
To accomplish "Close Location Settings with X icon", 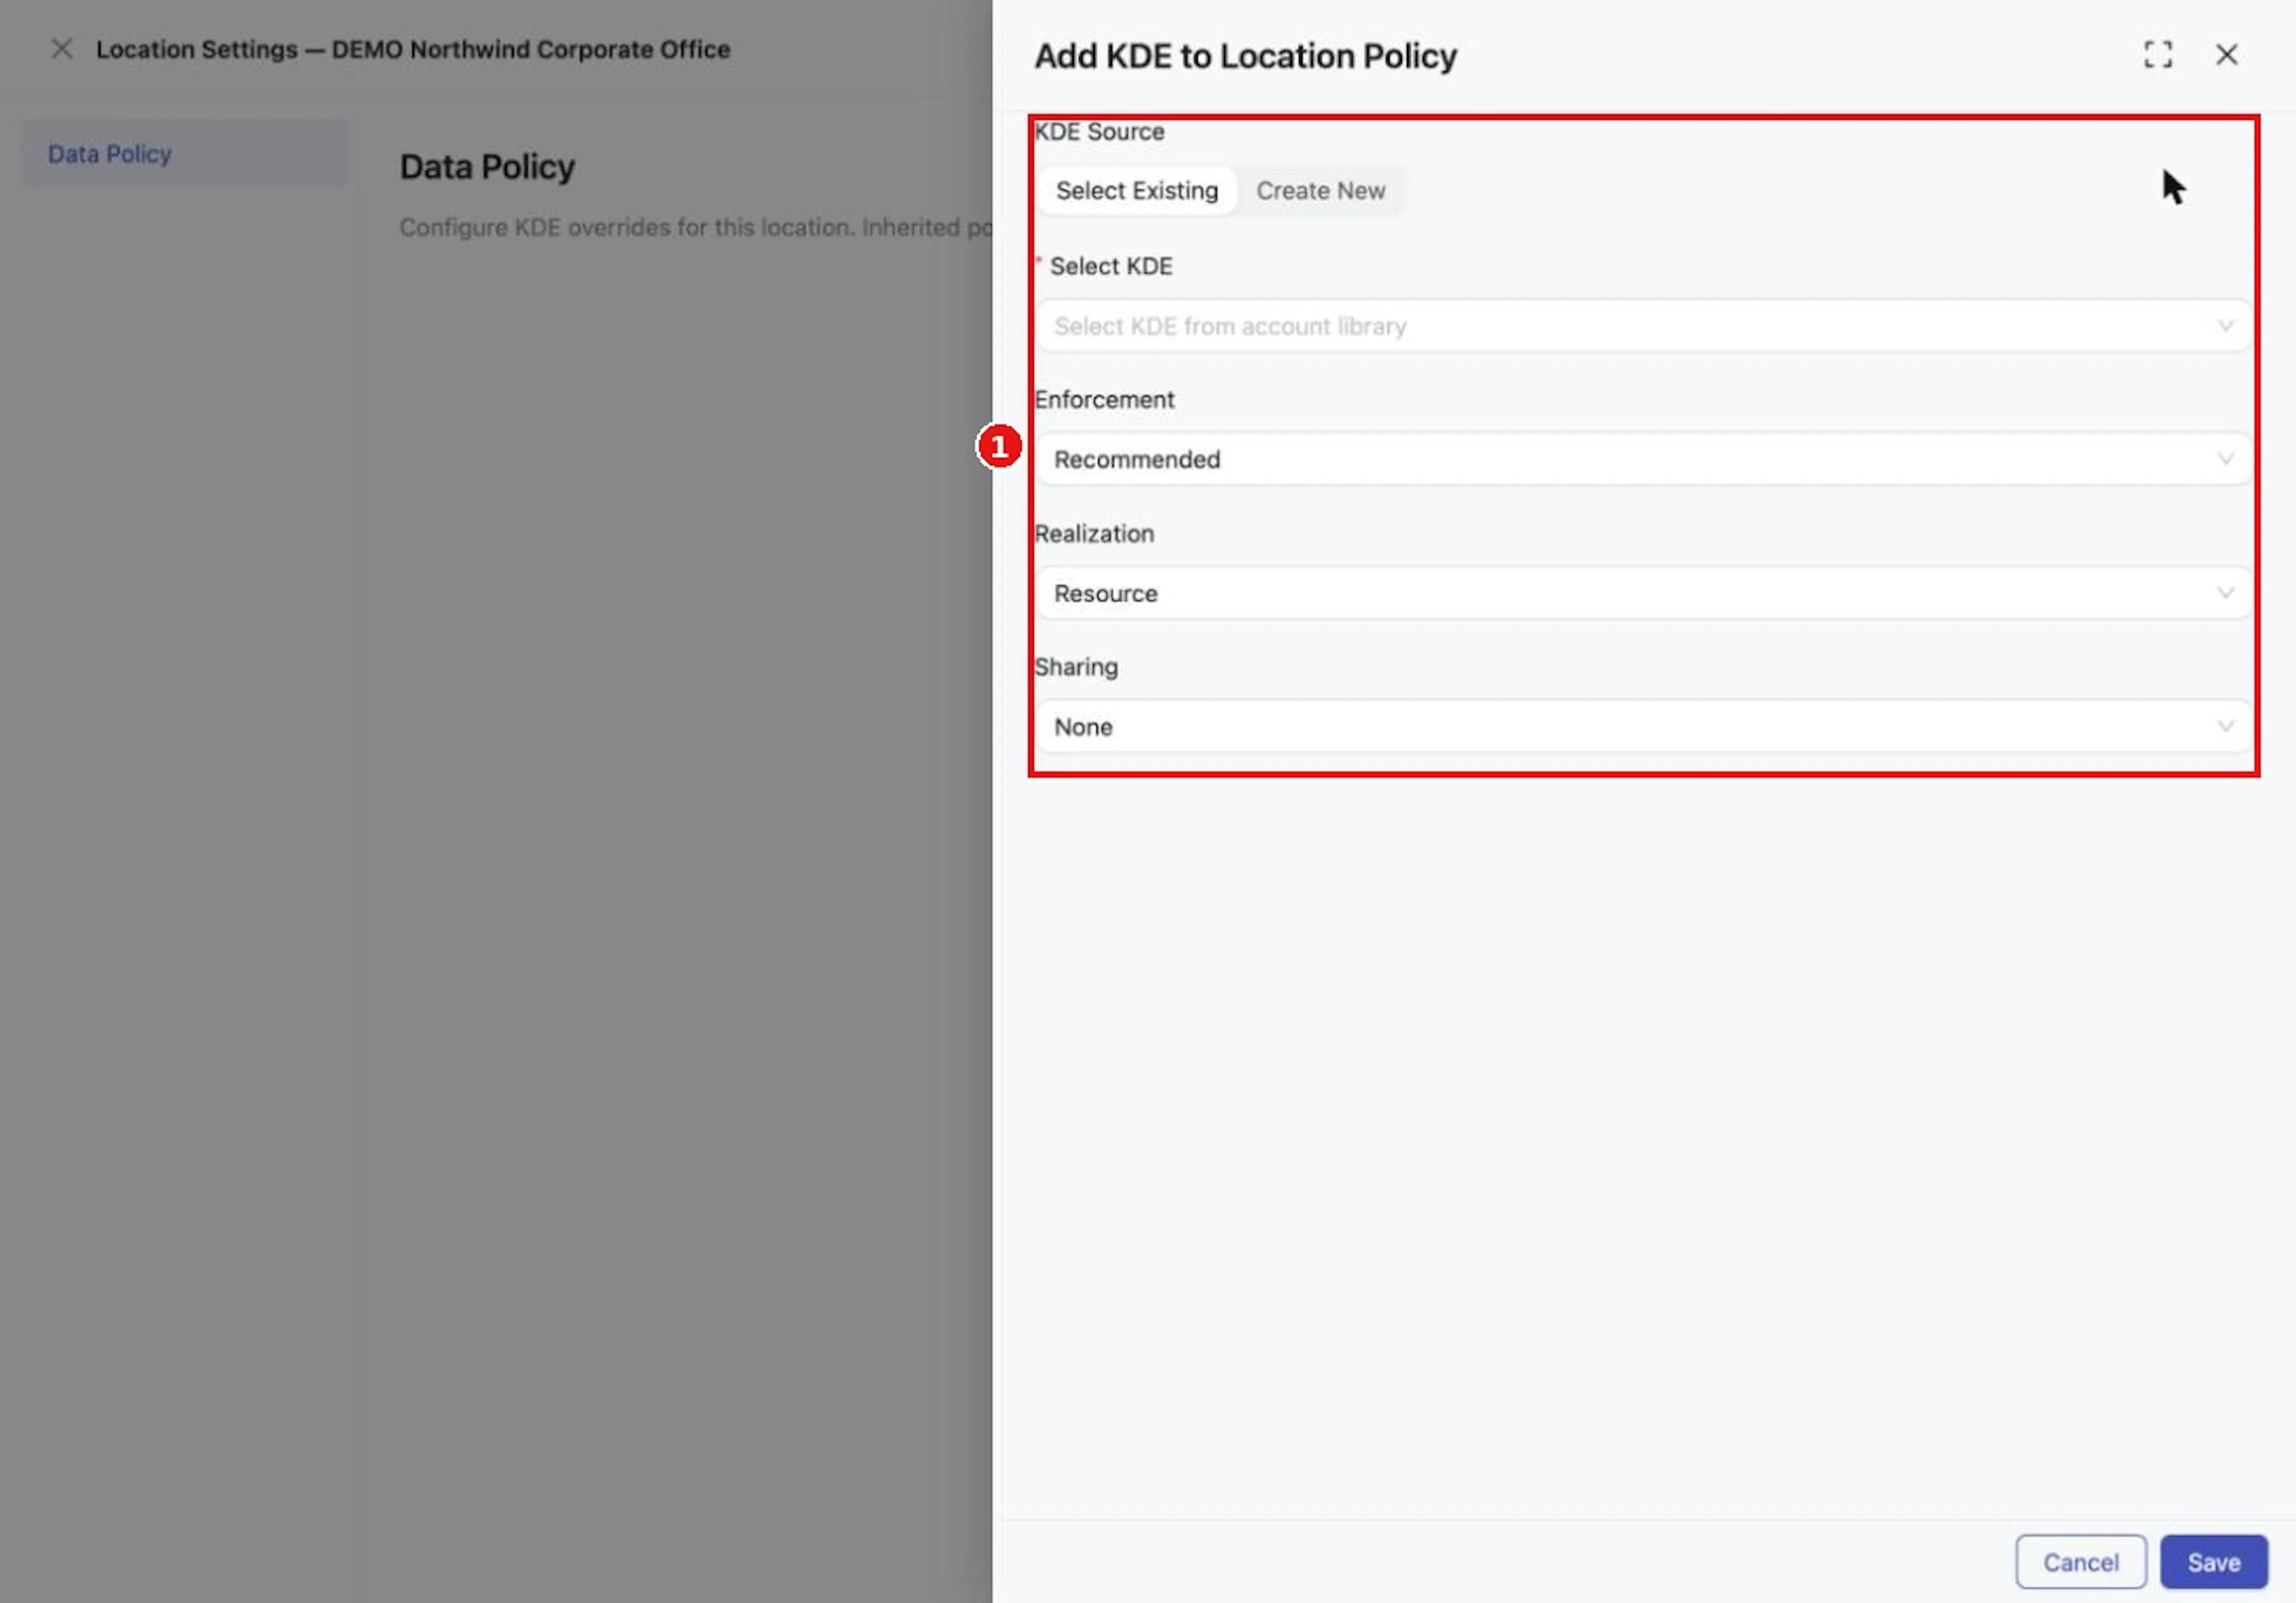I will [x=62, y=49].
